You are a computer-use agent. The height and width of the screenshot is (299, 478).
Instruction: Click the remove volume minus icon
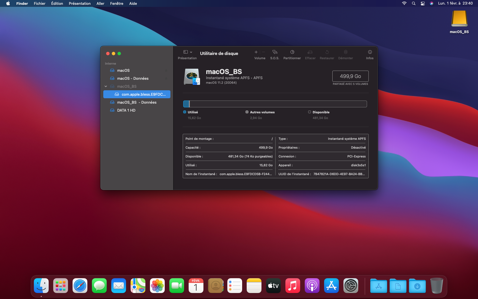pos(263,52)
